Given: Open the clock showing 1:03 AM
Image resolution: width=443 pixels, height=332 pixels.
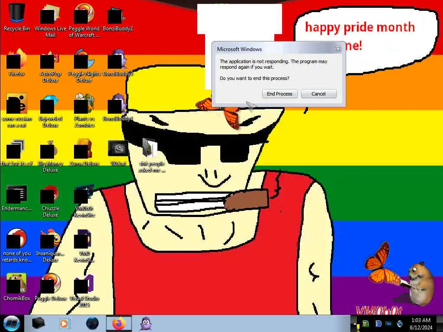Looking at the screenshot, I should point(421,324).
